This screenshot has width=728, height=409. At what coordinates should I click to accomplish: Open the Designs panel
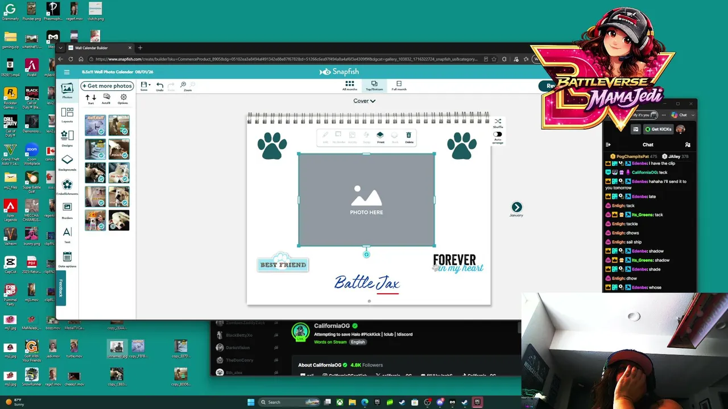(67, 138)
